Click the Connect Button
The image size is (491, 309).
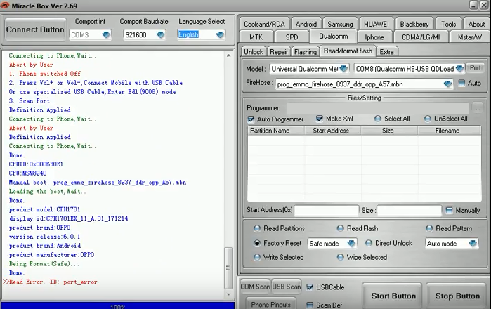click(35, 29)
